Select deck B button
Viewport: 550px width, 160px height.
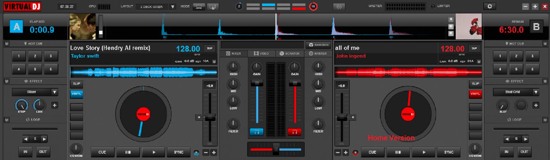click(536, 27)
